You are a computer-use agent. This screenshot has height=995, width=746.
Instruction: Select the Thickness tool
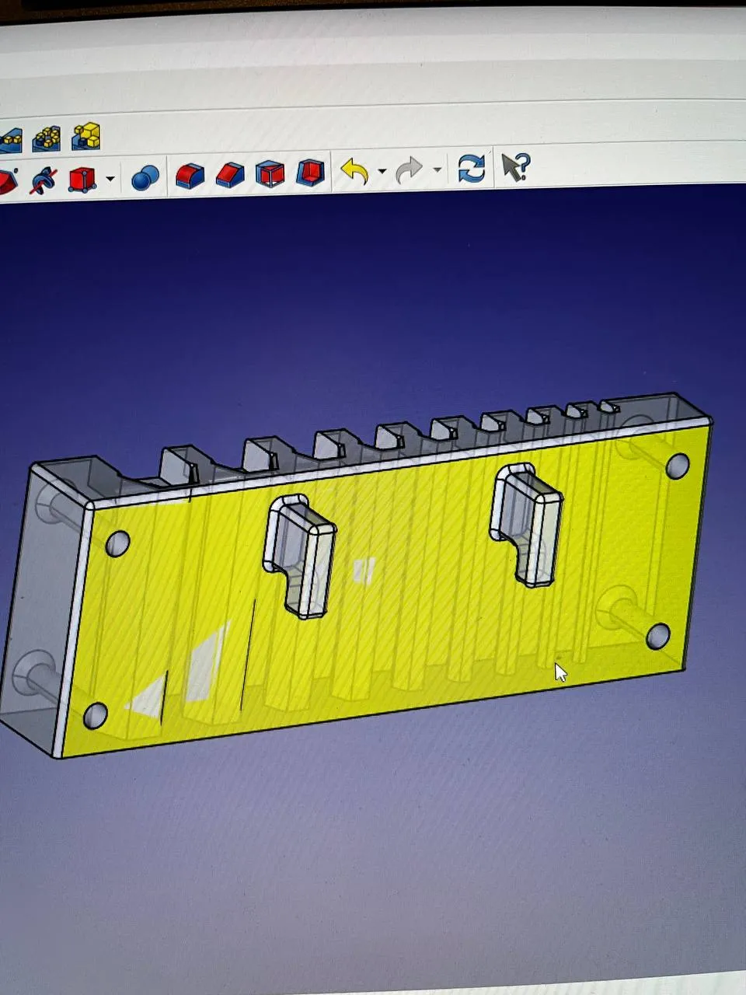[309, 175]
